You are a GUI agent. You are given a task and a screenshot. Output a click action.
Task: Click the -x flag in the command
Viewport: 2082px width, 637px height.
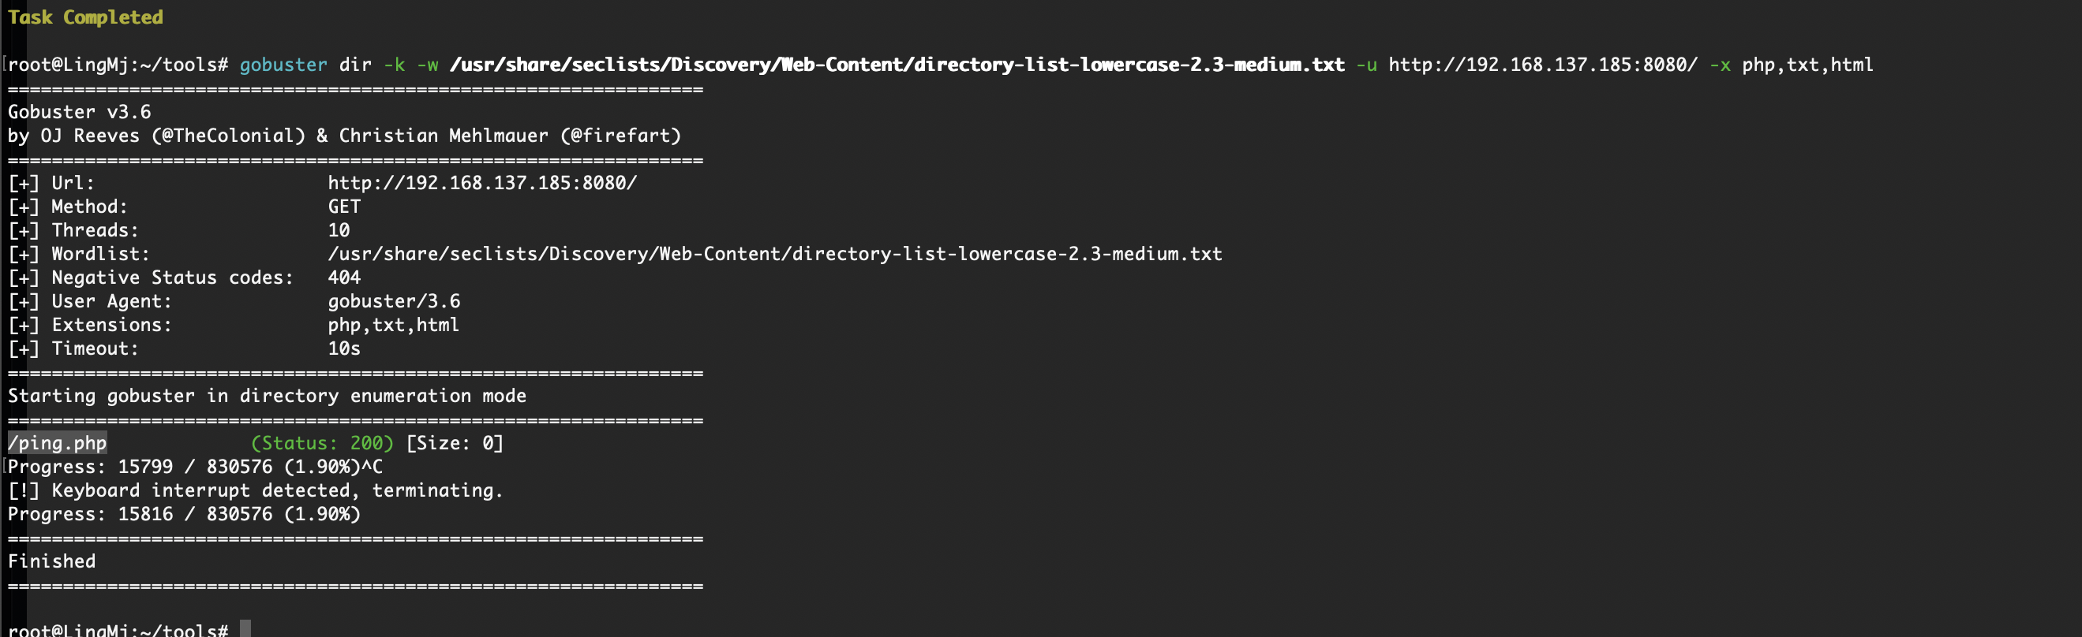(1720, 65)
